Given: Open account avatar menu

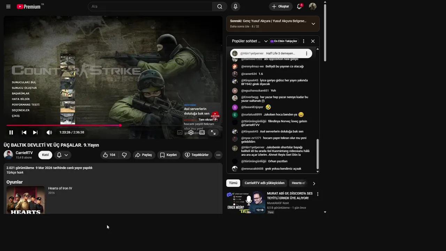Looking at the screenshot, I should (x=313, y=7).
